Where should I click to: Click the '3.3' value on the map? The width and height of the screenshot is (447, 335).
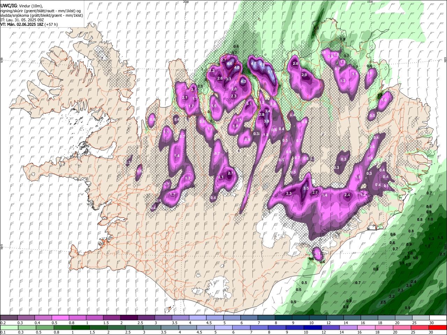tap(228, 79)
